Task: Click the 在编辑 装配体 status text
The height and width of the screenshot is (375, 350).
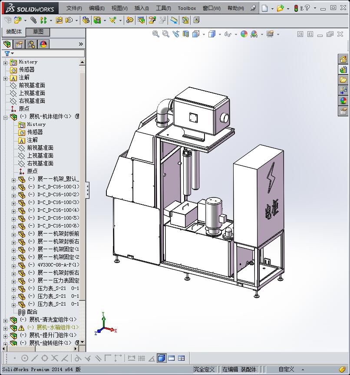Action: (239, 369)
